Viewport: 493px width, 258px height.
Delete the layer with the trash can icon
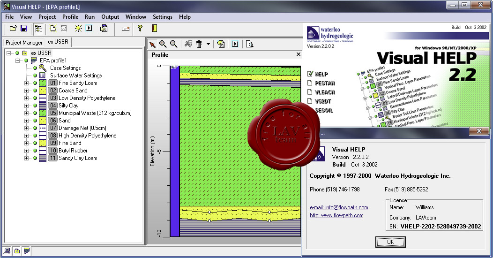pyautogui.click(x=199, y=44)
